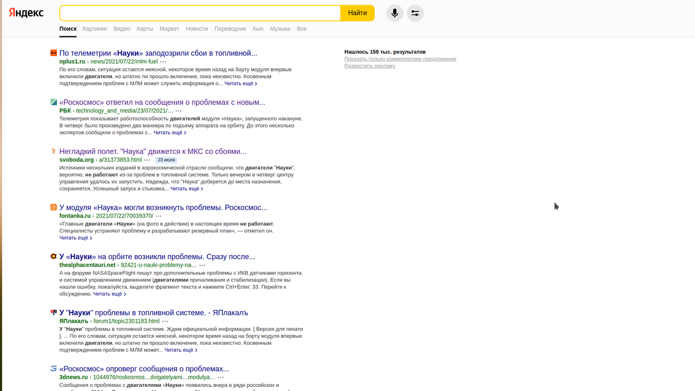Expand 'Читать ещё' in thealphacentauri.net snippet
Image resolution: width=695 pixels, height=391 pixels.
(x=109, y=294)
